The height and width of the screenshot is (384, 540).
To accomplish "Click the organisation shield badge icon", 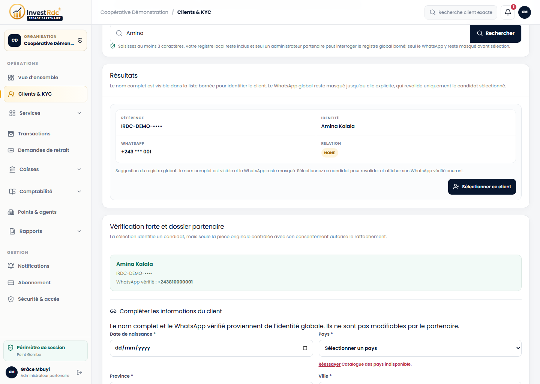I will [80, 40].
